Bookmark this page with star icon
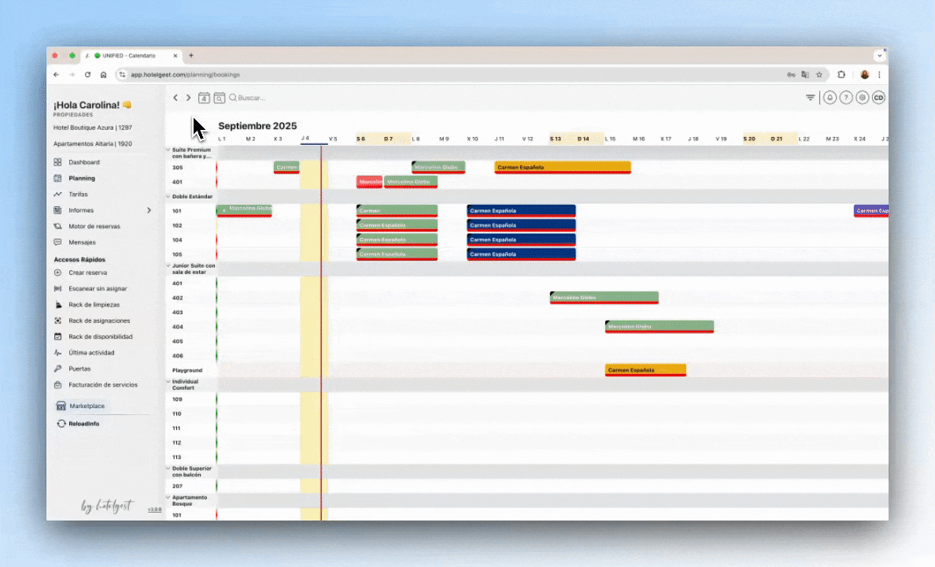The image size is (935, 567). coord(819,75)
